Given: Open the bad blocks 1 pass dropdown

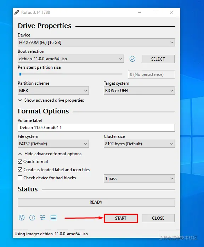Looking at the screenshot, I should tap(139, 179).
